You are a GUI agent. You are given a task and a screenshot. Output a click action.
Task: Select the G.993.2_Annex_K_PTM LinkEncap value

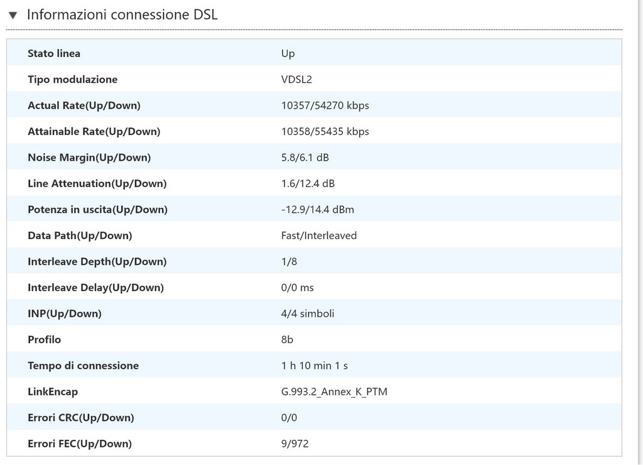(x=334, y=392)
